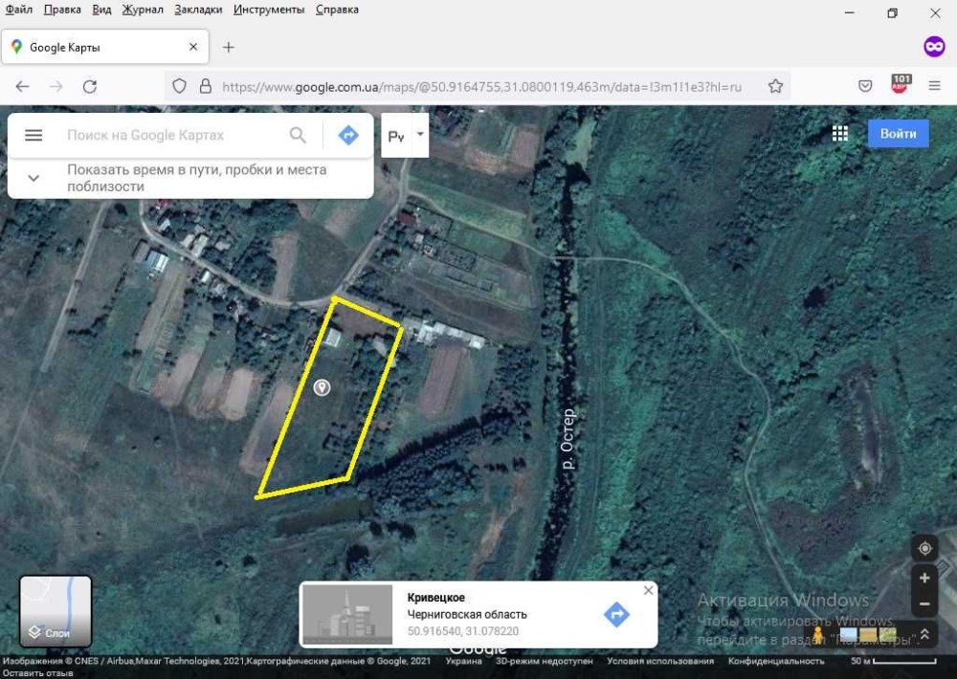This screenshot has width=957, height=679.
Task: Click the search magnifier icon
Action: [298, 135]
